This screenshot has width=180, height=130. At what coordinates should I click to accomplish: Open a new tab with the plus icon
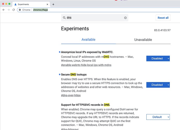(x=53, y=4)
